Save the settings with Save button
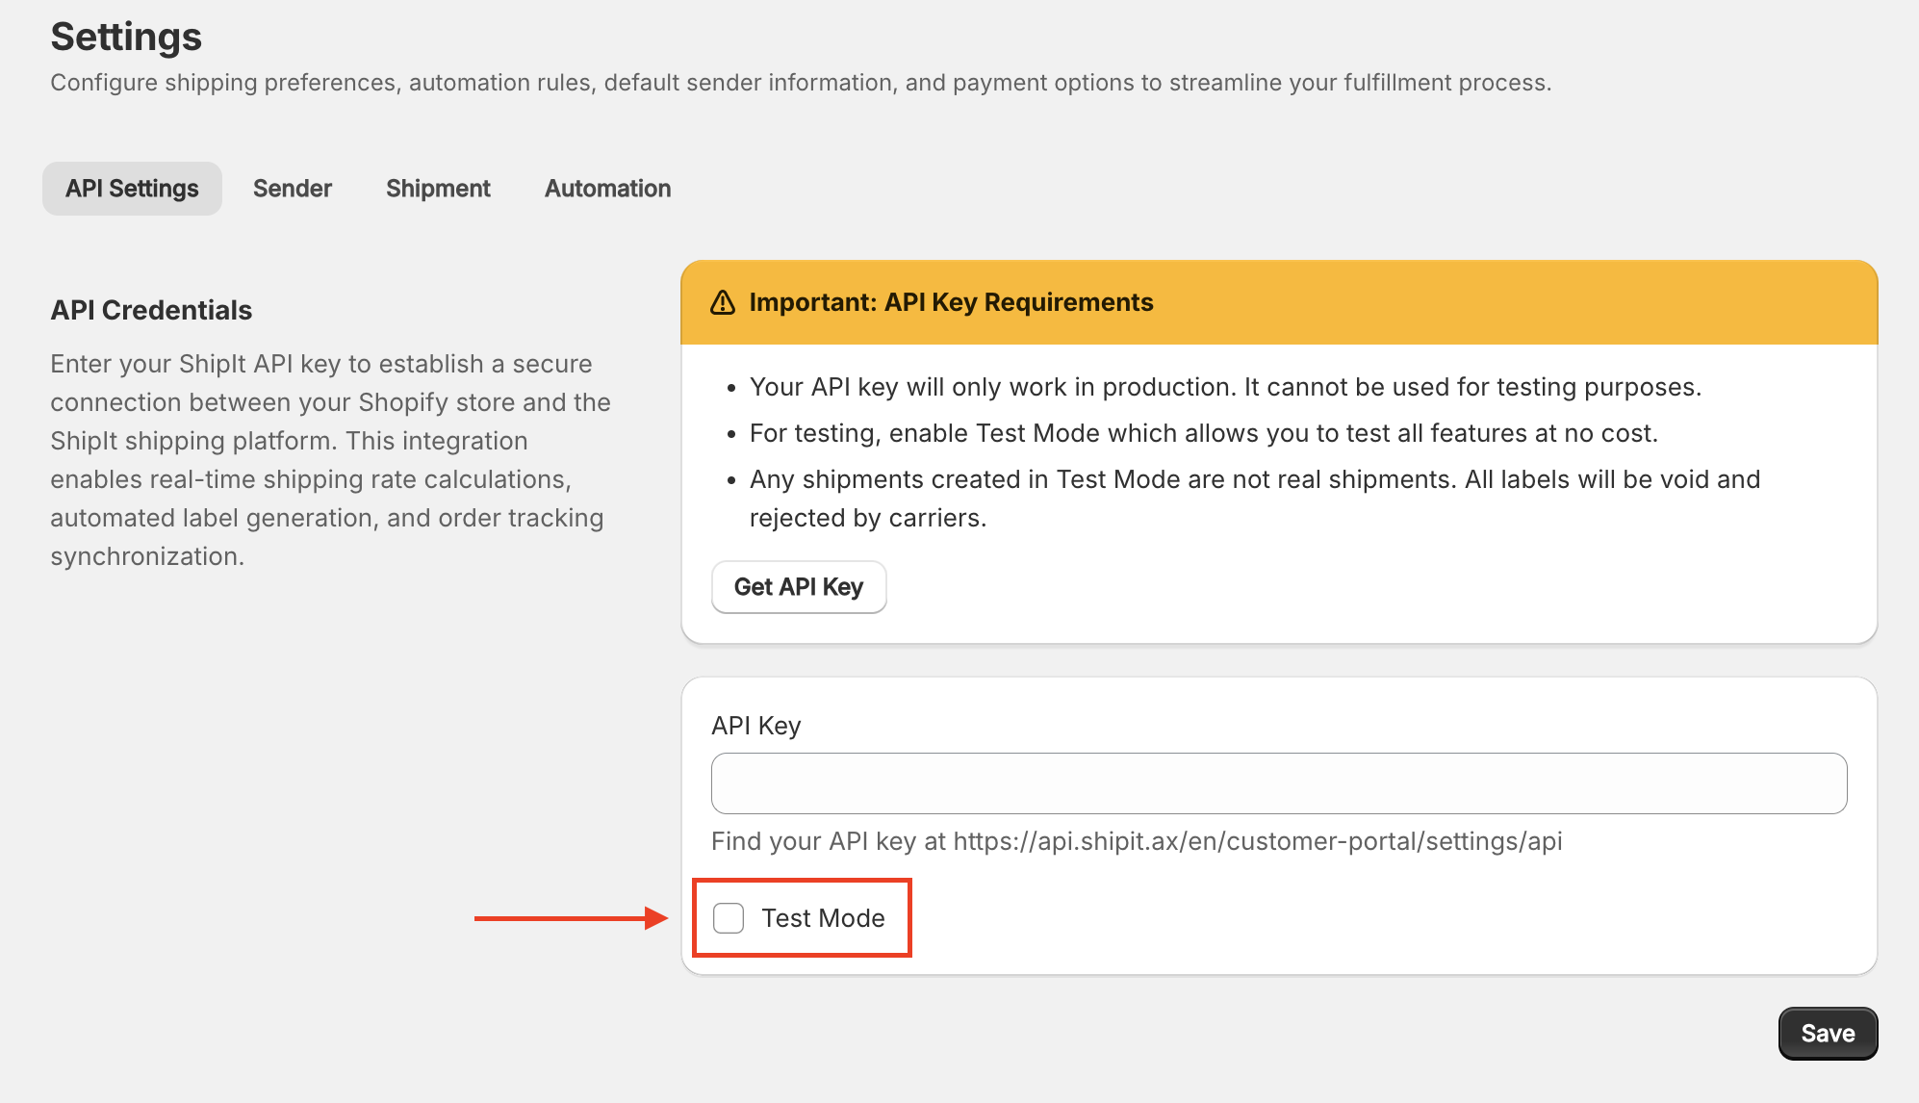This screenshot has height=1103, width=1919. pos(1827,1034)
